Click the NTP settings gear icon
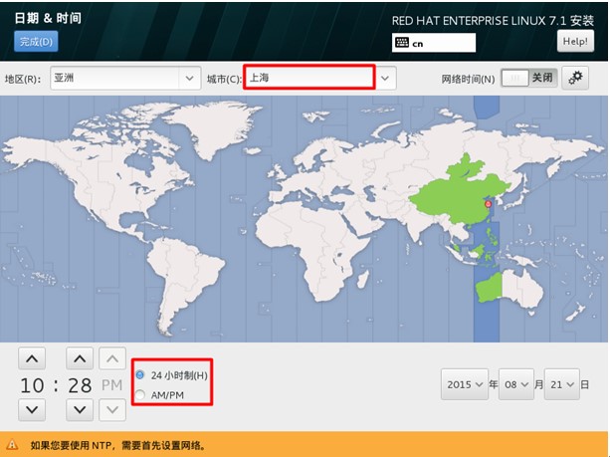This screenshot has width=610, height=457. point(575,78)
